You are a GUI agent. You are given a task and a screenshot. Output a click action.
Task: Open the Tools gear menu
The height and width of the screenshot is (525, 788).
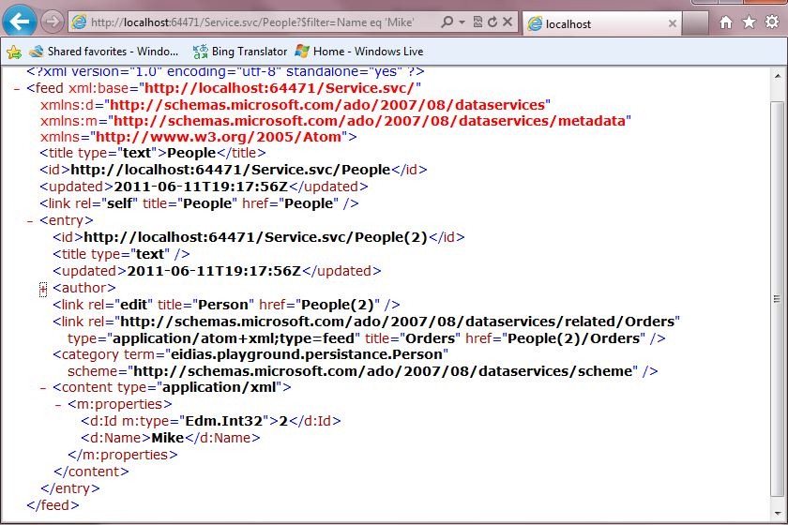pyautogui.click(x=769, y=22)
